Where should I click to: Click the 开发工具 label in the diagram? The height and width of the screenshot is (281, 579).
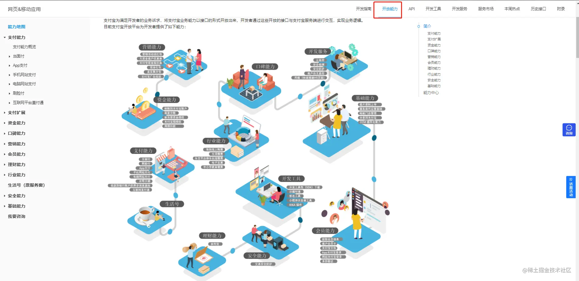click(x=291, y=179)
